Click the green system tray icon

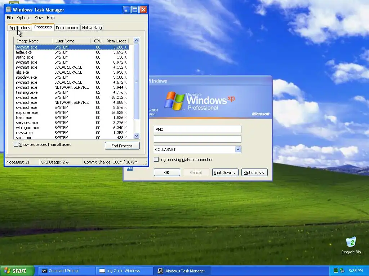point(336,271)
